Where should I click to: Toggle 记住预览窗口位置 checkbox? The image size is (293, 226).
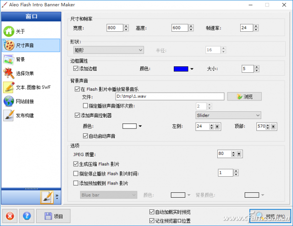tap(151, 221)
